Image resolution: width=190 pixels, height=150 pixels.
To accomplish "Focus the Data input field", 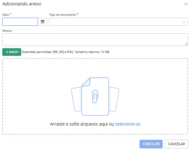I will [20, 22].
